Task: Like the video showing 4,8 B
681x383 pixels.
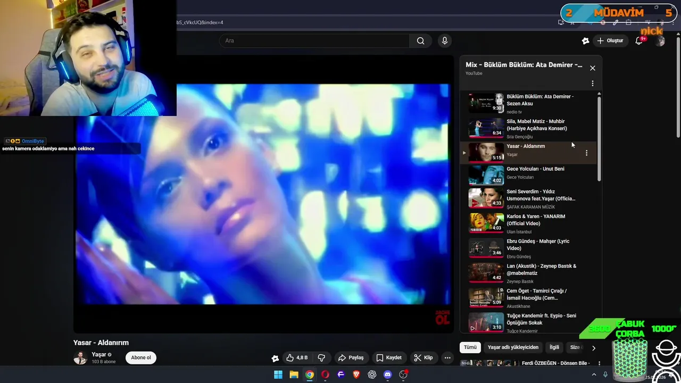Action: click(297, 358)
